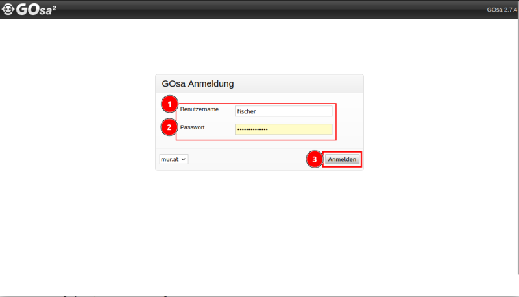Focus the Benutzername input field
The image size is (519, 297).
(x=284, y=111)
